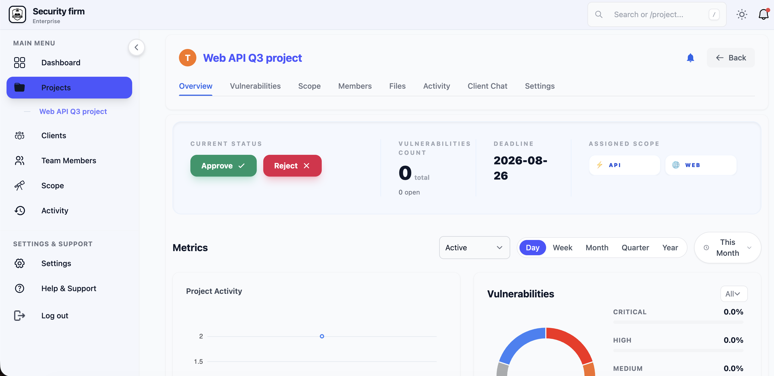
Task: Open Clients menu item
Action: (x=69, y=135)
